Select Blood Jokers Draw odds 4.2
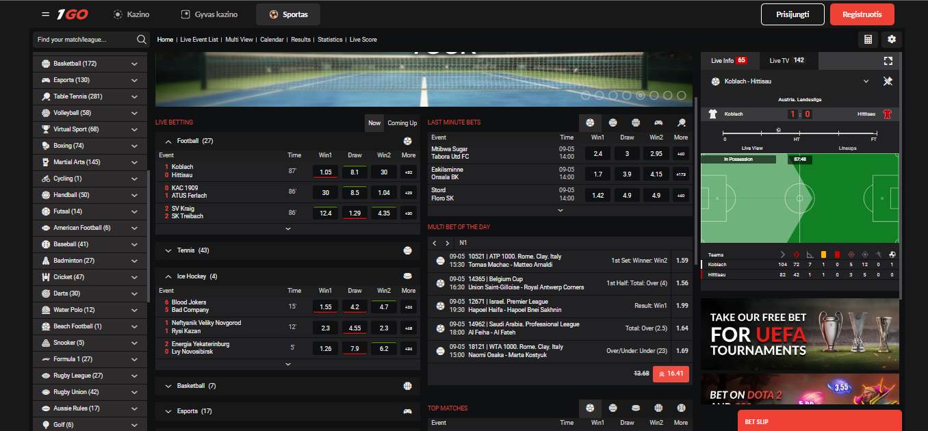The width and height of the screenshot is (928, 431). point(355,307)
